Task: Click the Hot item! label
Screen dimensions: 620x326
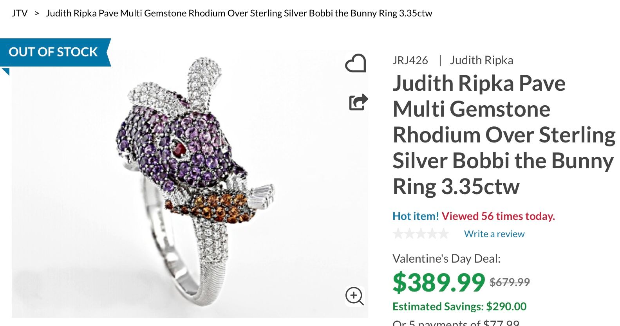Action: [x=416, y=216]
